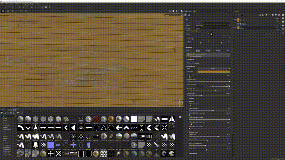Select the solid blue square thumbnail in shelf
The height and width of the screenshot is (160, 285).
(51, 145)
